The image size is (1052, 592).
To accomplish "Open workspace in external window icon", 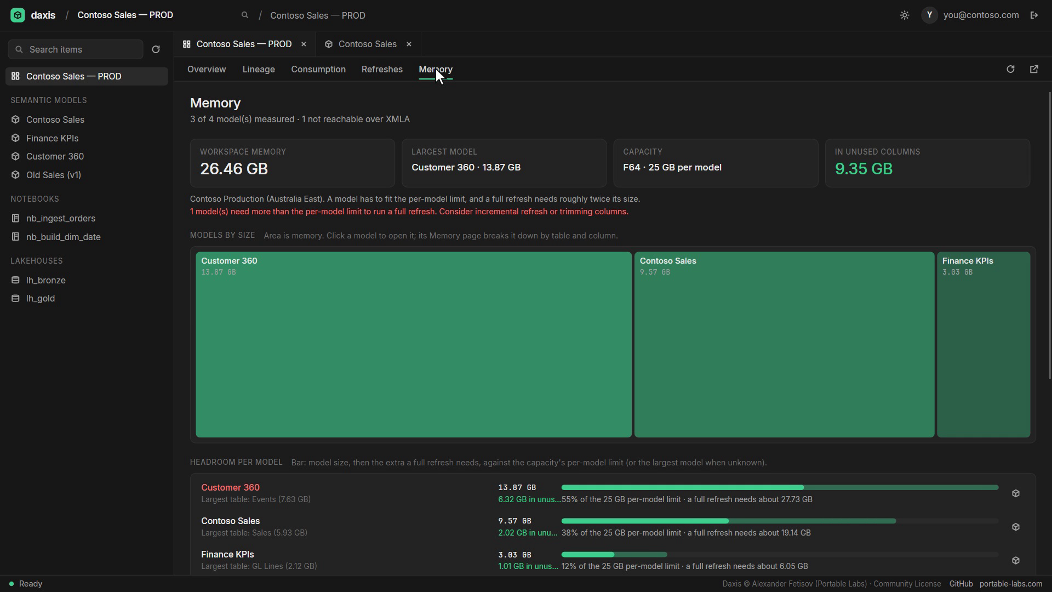I will coord(1034,69).
